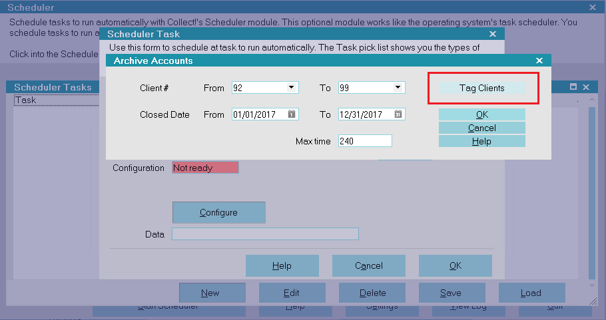Click Cancel in Scheduler Task form
Viewport: 606px width, 320px height.
tap(369, 265)
